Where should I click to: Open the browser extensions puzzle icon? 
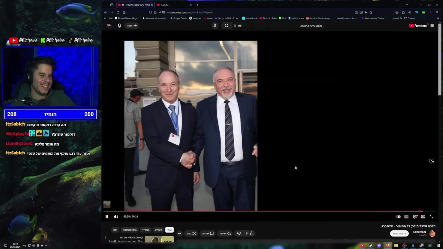[x=403, y=12]
